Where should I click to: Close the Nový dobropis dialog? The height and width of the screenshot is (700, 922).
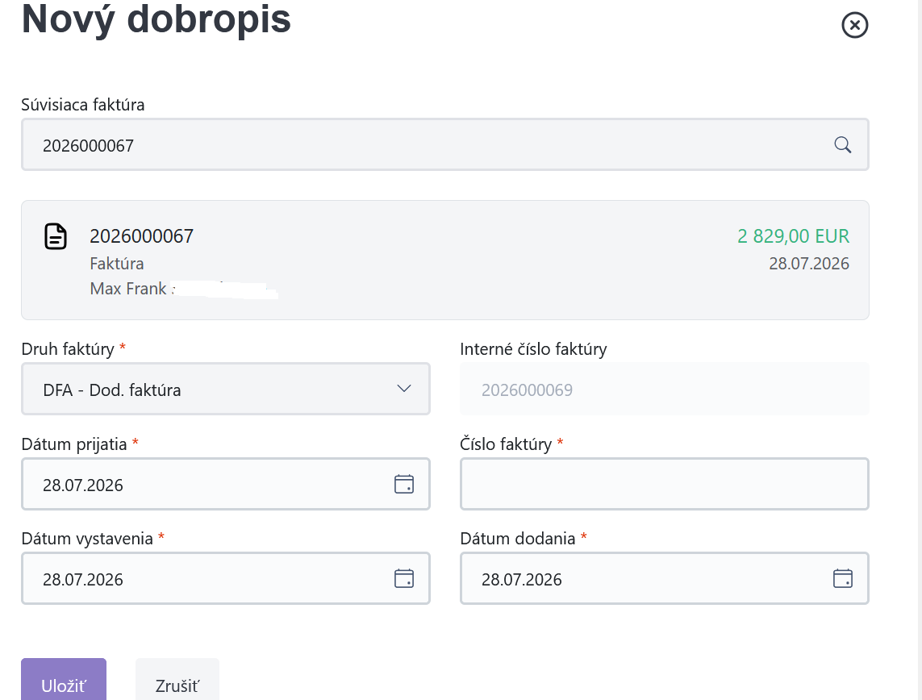pyautogui.click(x=854, y=25)
